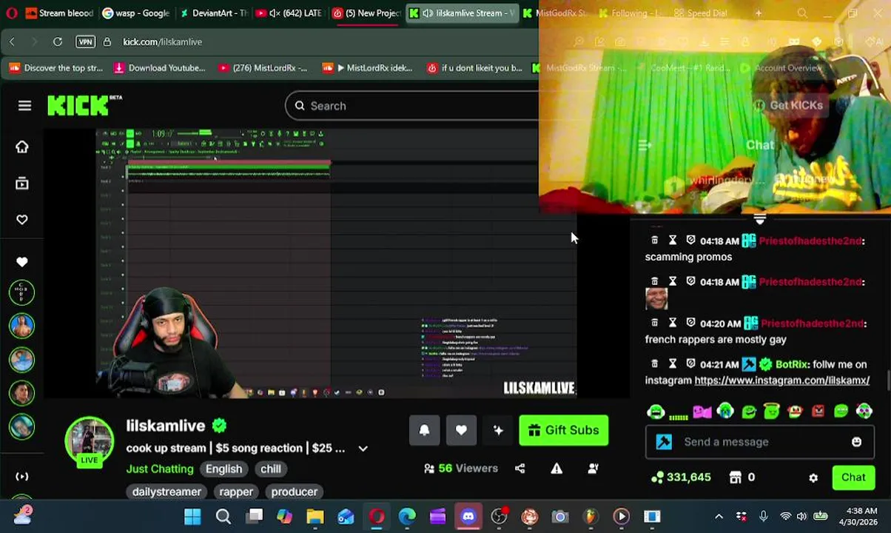Open the points shop icon

[x=735, y=477]
